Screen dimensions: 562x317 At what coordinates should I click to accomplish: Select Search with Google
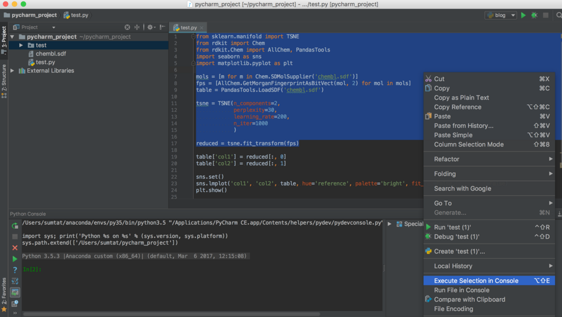(x=489, y=189)
